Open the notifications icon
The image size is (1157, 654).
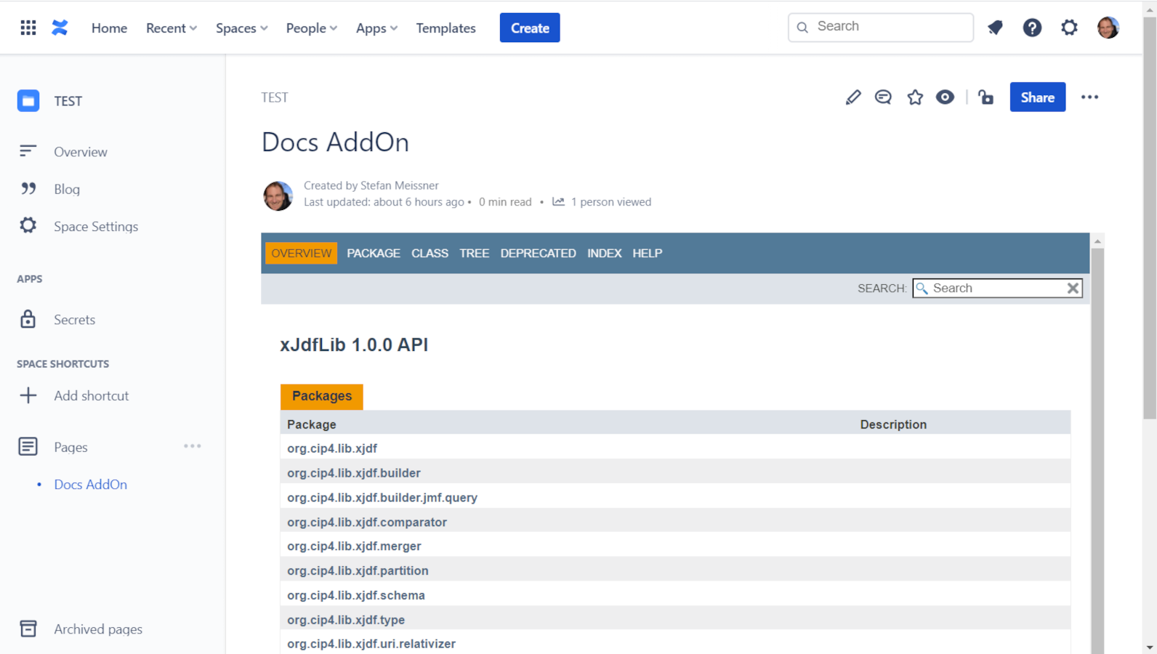pos(995,28)
